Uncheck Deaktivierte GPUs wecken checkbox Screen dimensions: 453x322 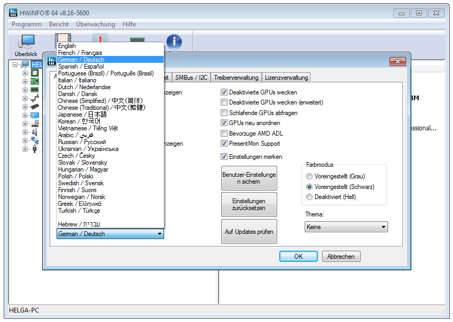click(224, 92)
